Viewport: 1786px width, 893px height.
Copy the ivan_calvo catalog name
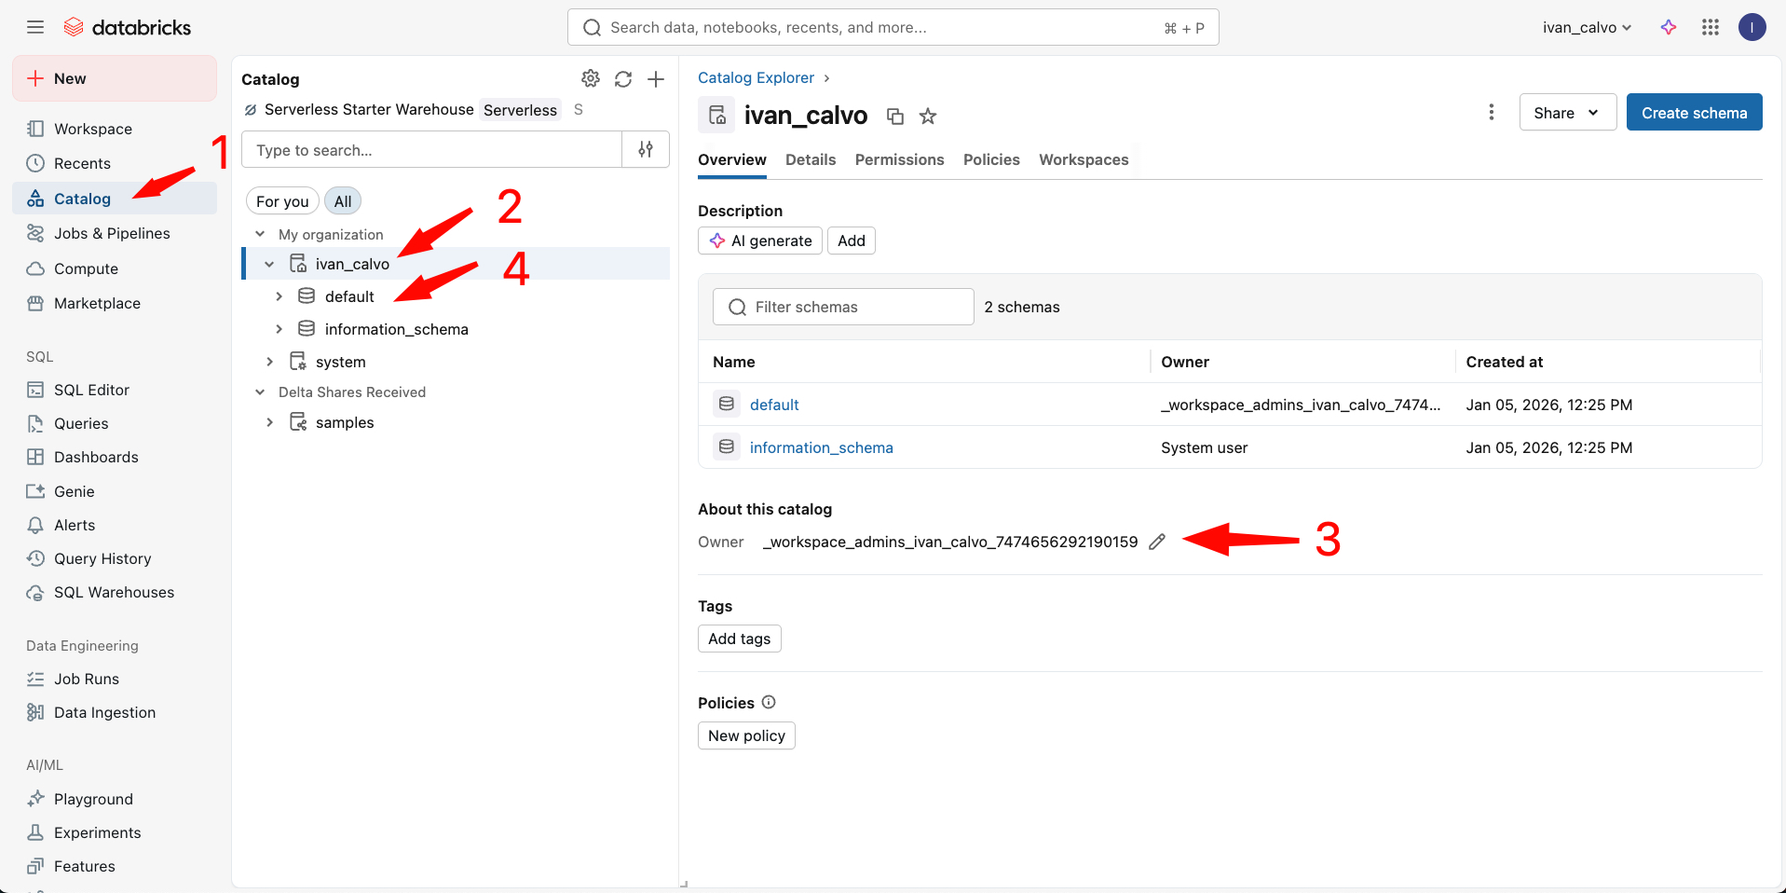click(x=895, y=117)
